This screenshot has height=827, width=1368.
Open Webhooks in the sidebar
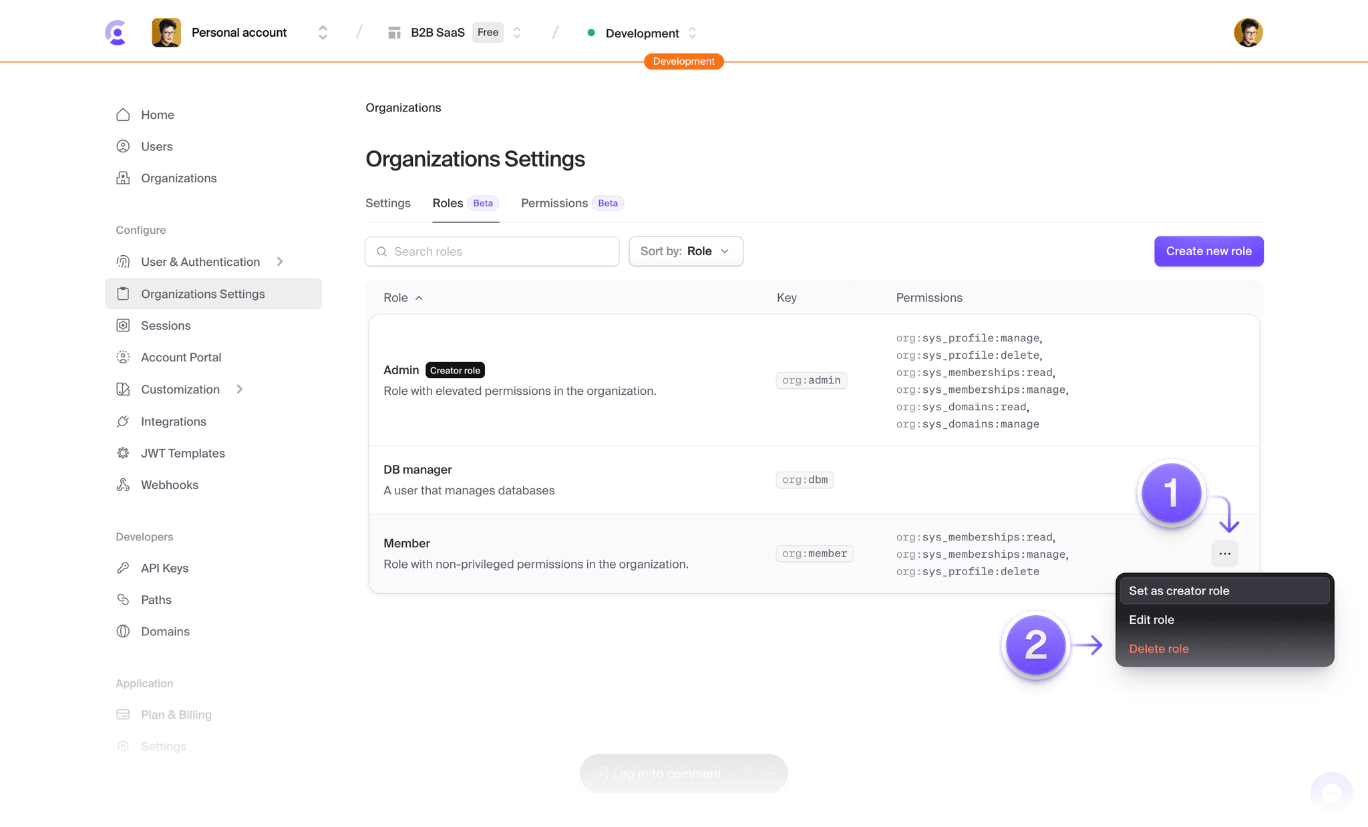(170, 485)
